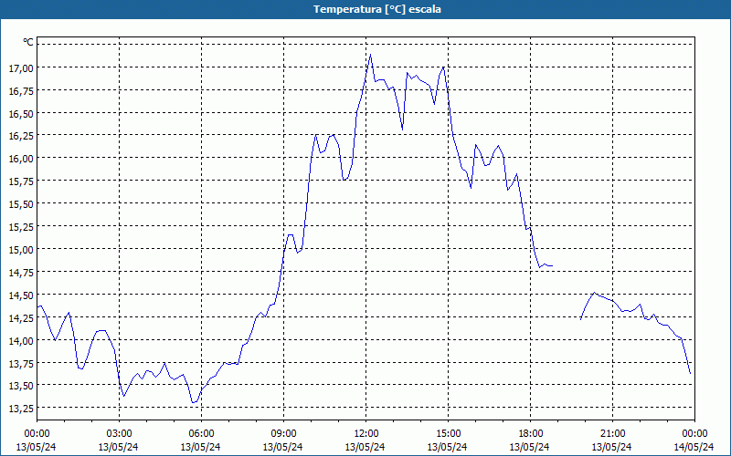Pick the 16,25 y-axis value
The image size is (731, 456).
(21, 136)
